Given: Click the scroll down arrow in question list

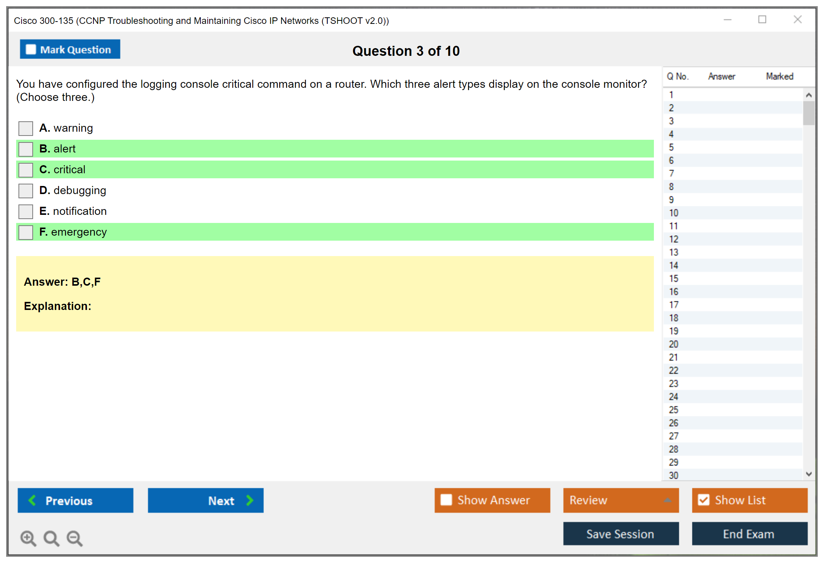Looking at the screenshot, I should tap(809, 474).
